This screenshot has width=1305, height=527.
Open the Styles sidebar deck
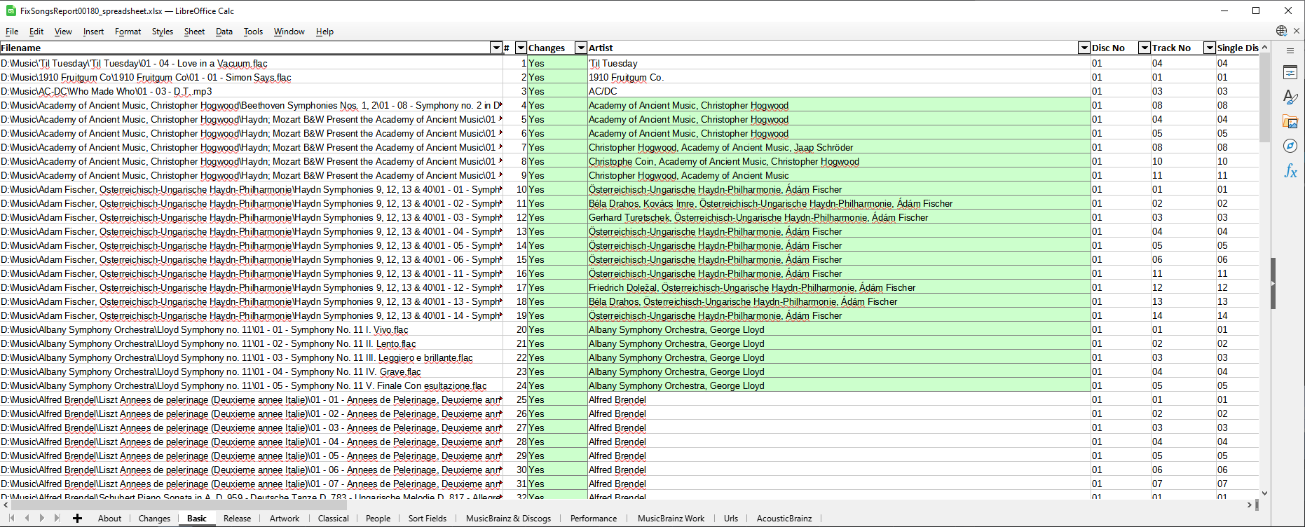[x=1290, y=97]
